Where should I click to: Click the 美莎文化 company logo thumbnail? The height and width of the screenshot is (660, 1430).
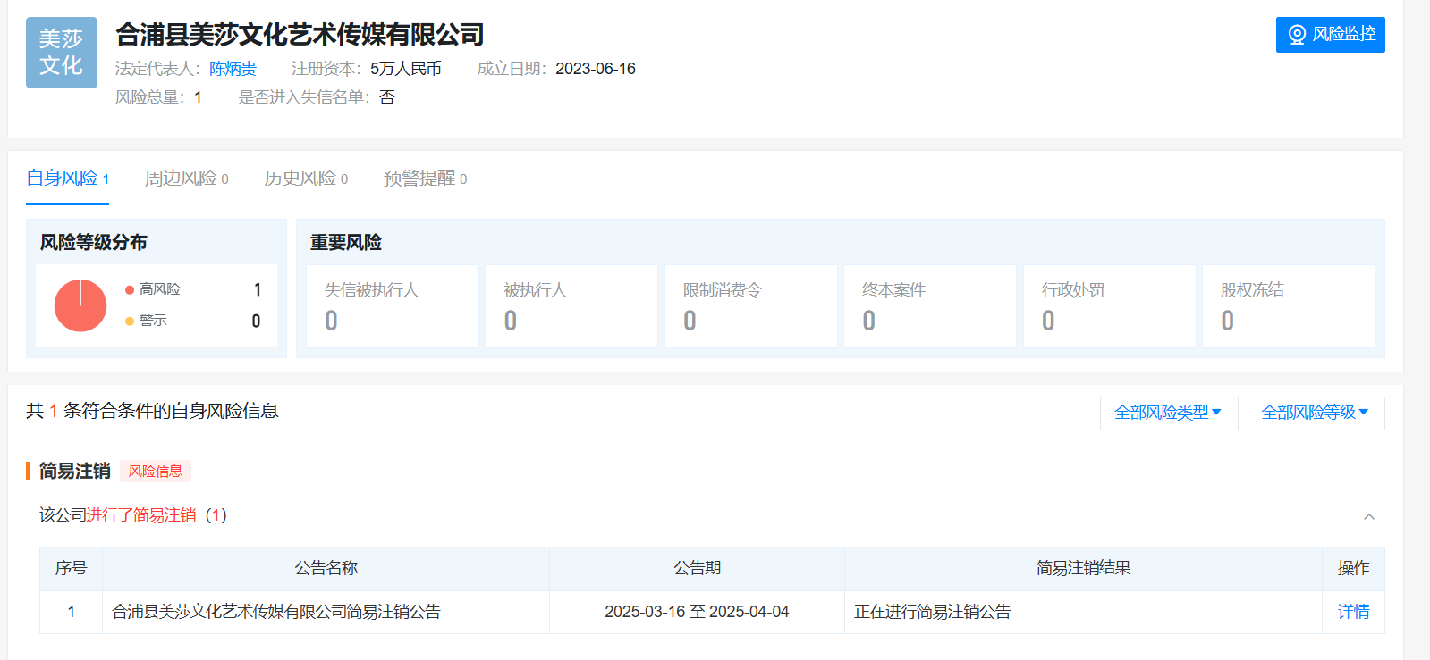[61, 53]
